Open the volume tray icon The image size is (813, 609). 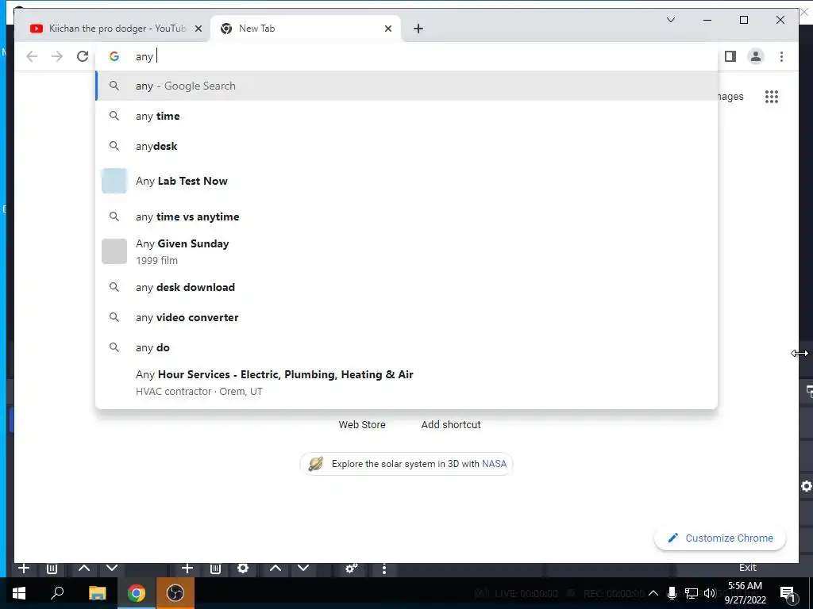[x=709, y=593]
